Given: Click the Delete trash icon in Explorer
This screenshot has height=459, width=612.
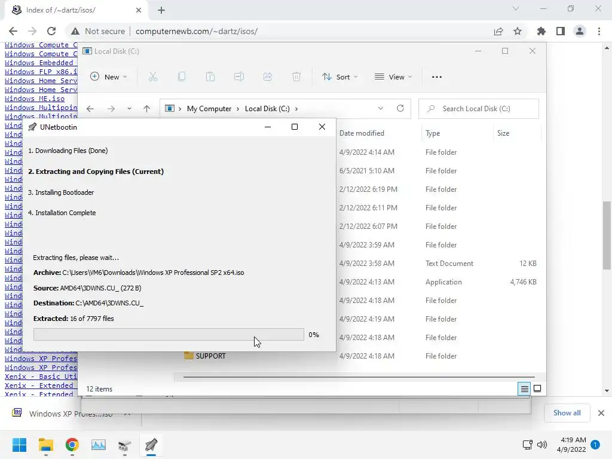Looking at the screenshot, I should pyautogui.click(x=296, y=77).
